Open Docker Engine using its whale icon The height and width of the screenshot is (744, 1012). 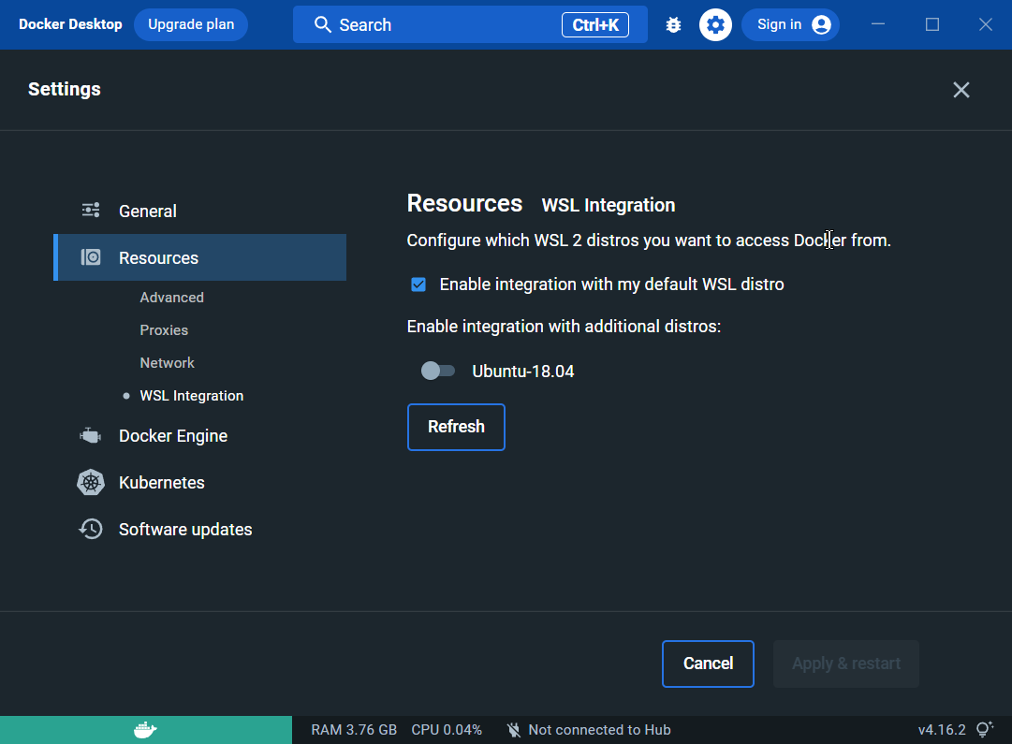[90, 435]
